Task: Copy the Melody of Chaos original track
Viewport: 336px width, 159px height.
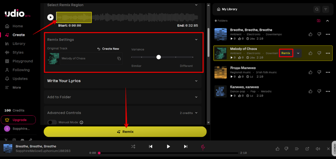Action: 119,58
